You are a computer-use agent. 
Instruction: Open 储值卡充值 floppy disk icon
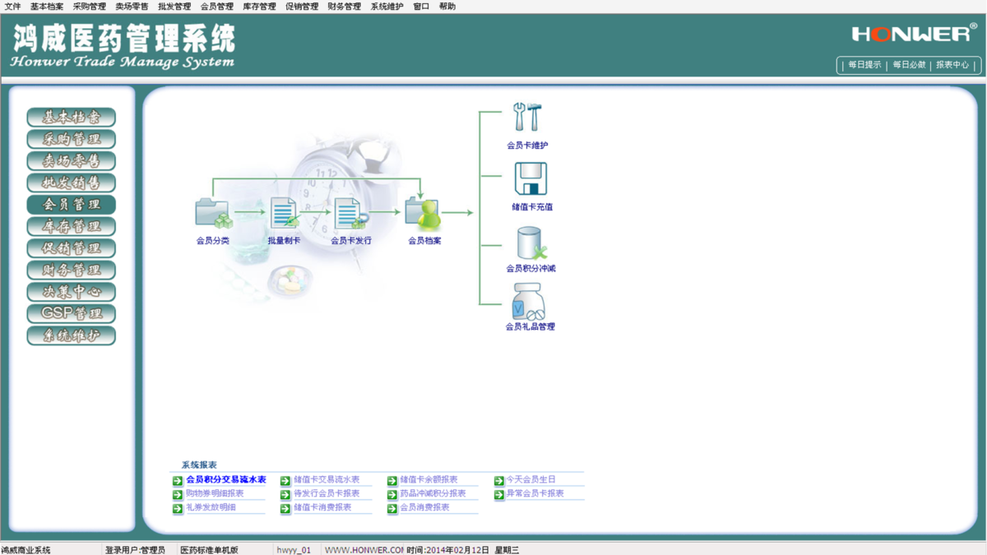[x=531, y=178]
